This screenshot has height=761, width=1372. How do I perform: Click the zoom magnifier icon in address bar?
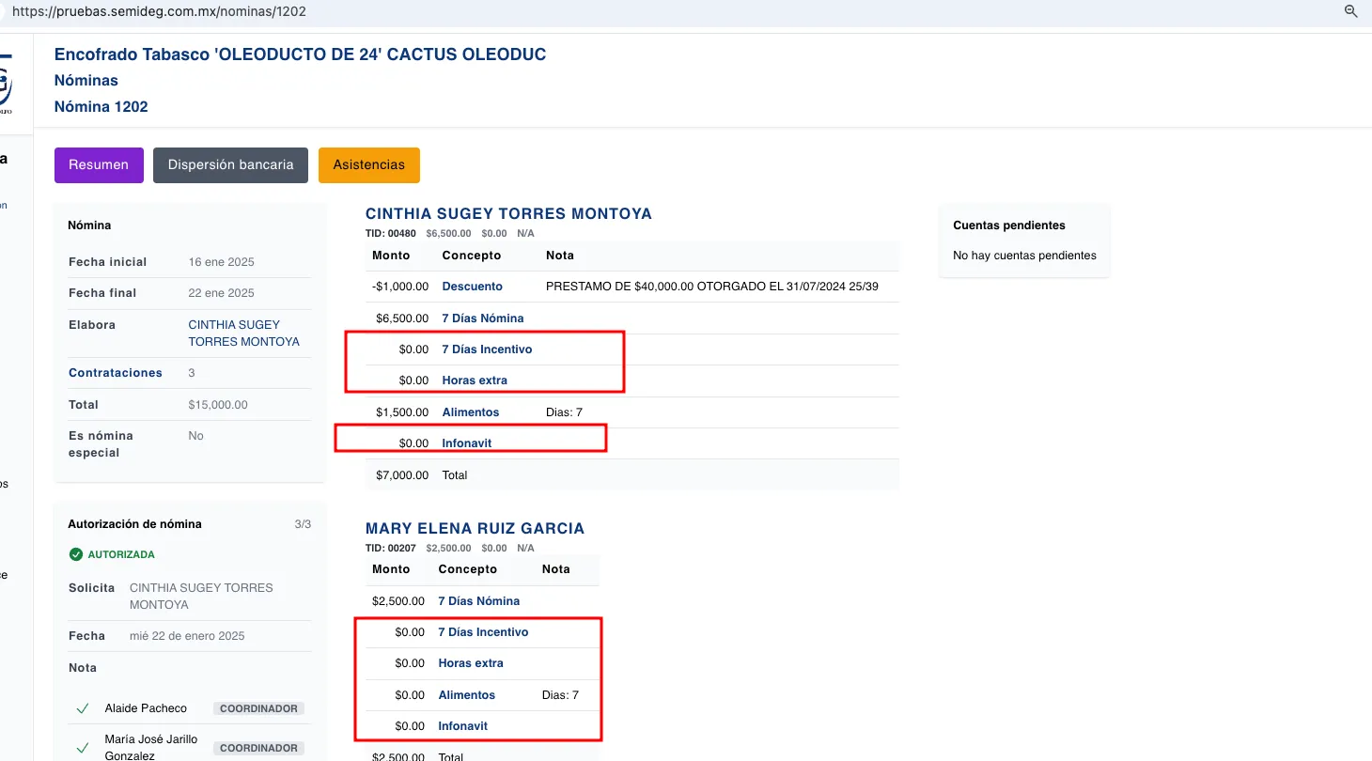1351,11
